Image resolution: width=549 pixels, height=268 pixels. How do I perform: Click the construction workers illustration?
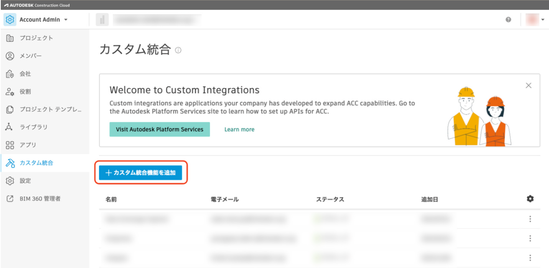click(x=480, y=117)
